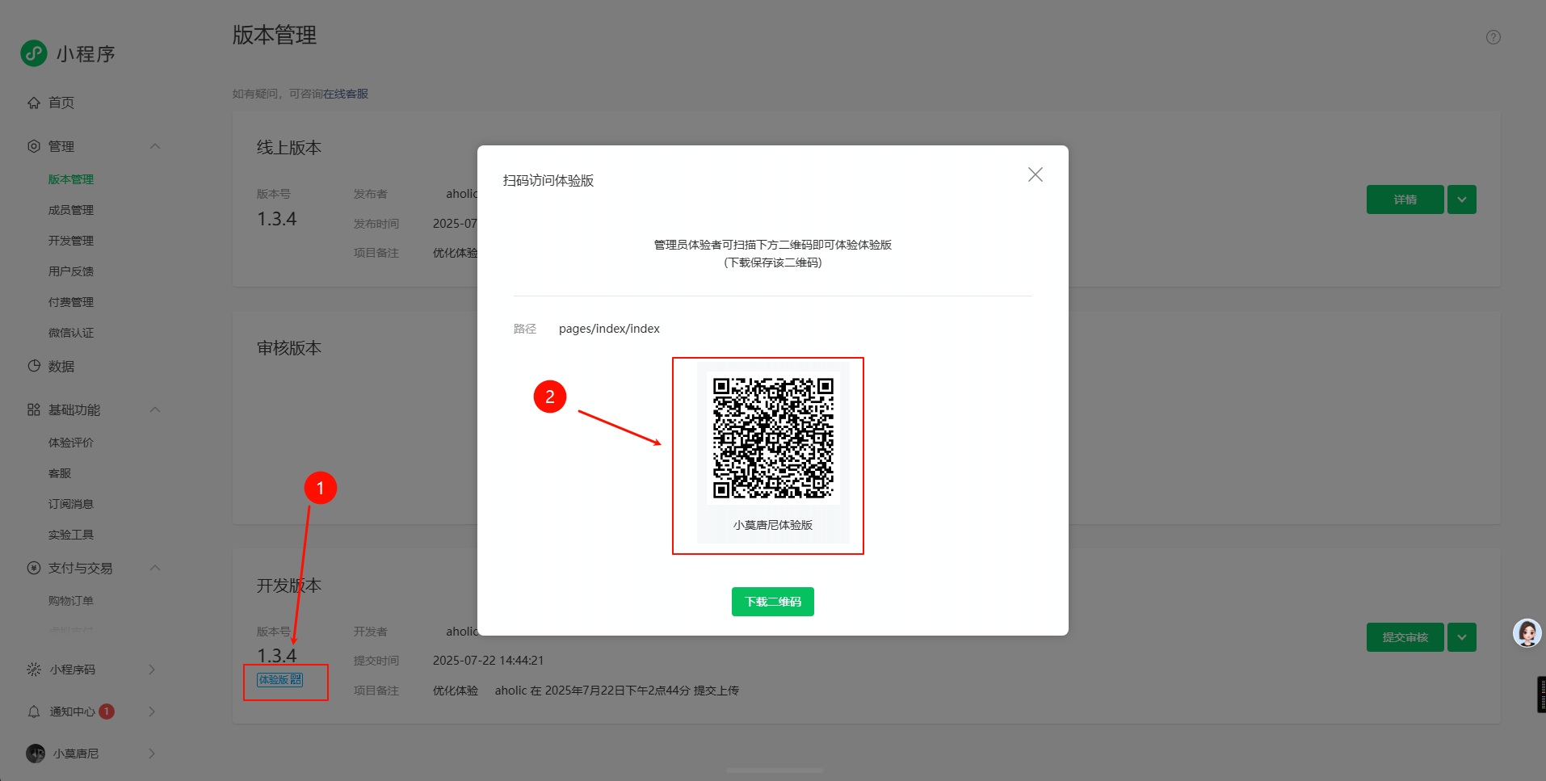Viewport: 1546px width, 781px height.
Task: Open dropdown next to 详情 button
Action: 1462,199
